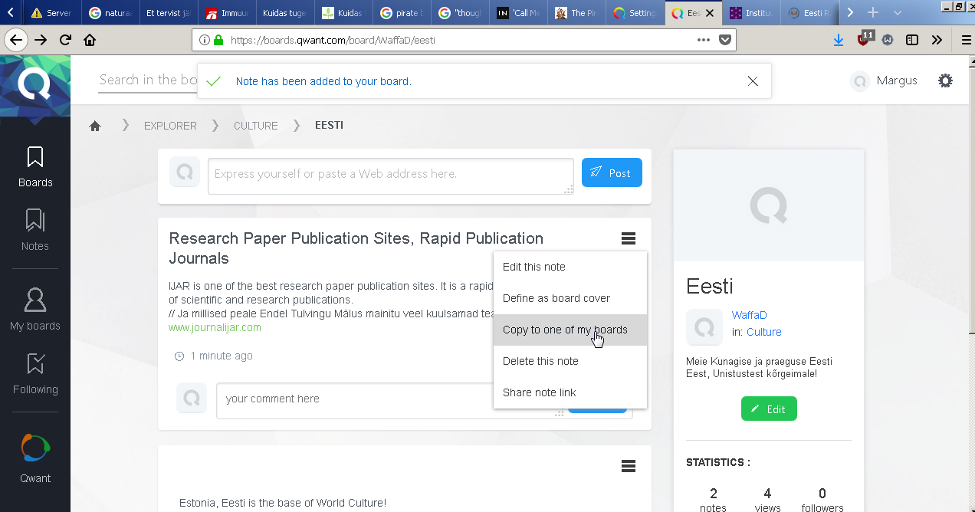Open the browser Downloads arrow

(839, 40)
